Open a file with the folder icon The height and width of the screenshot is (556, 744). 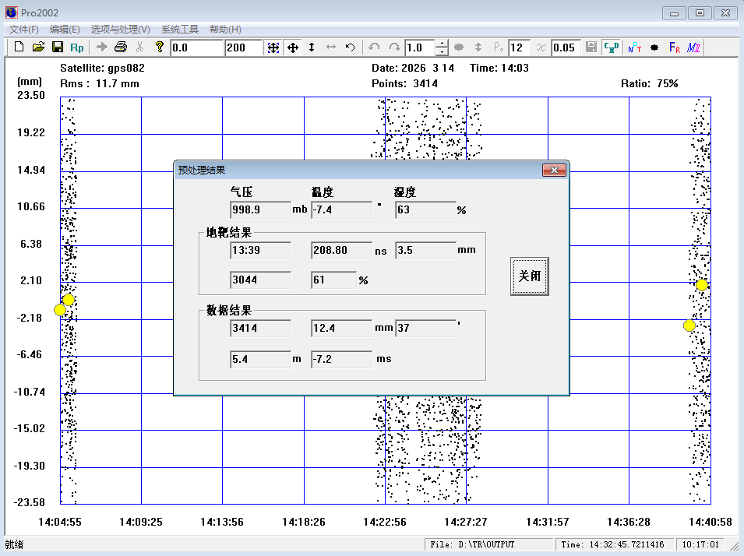pos(38,48)
